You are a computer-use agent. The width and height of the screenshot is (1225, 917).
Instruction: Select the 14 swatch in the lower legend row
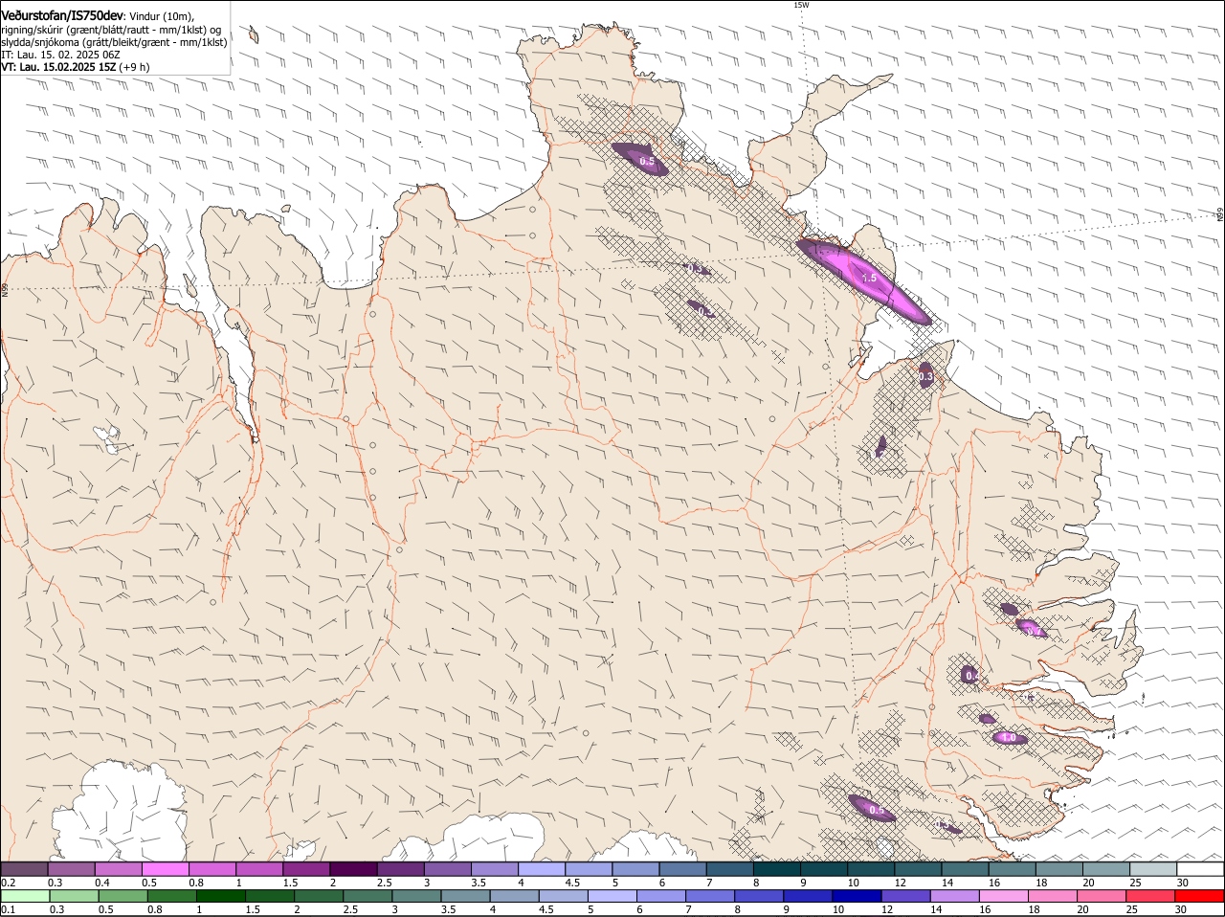955,896
